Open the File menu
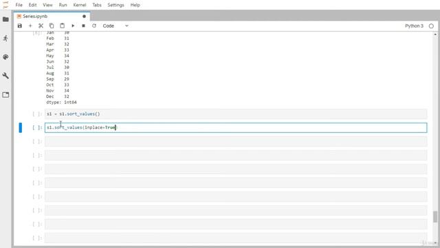 coord(19,5)
